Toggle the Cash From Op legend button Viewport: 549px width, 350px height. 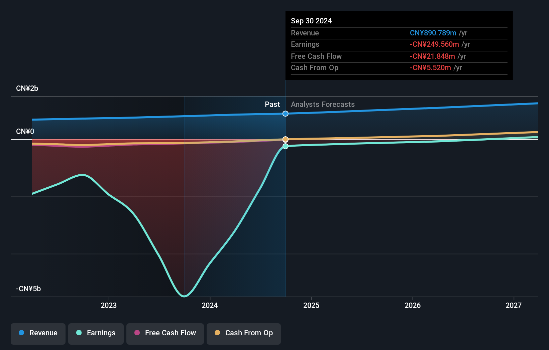[244, 334]
